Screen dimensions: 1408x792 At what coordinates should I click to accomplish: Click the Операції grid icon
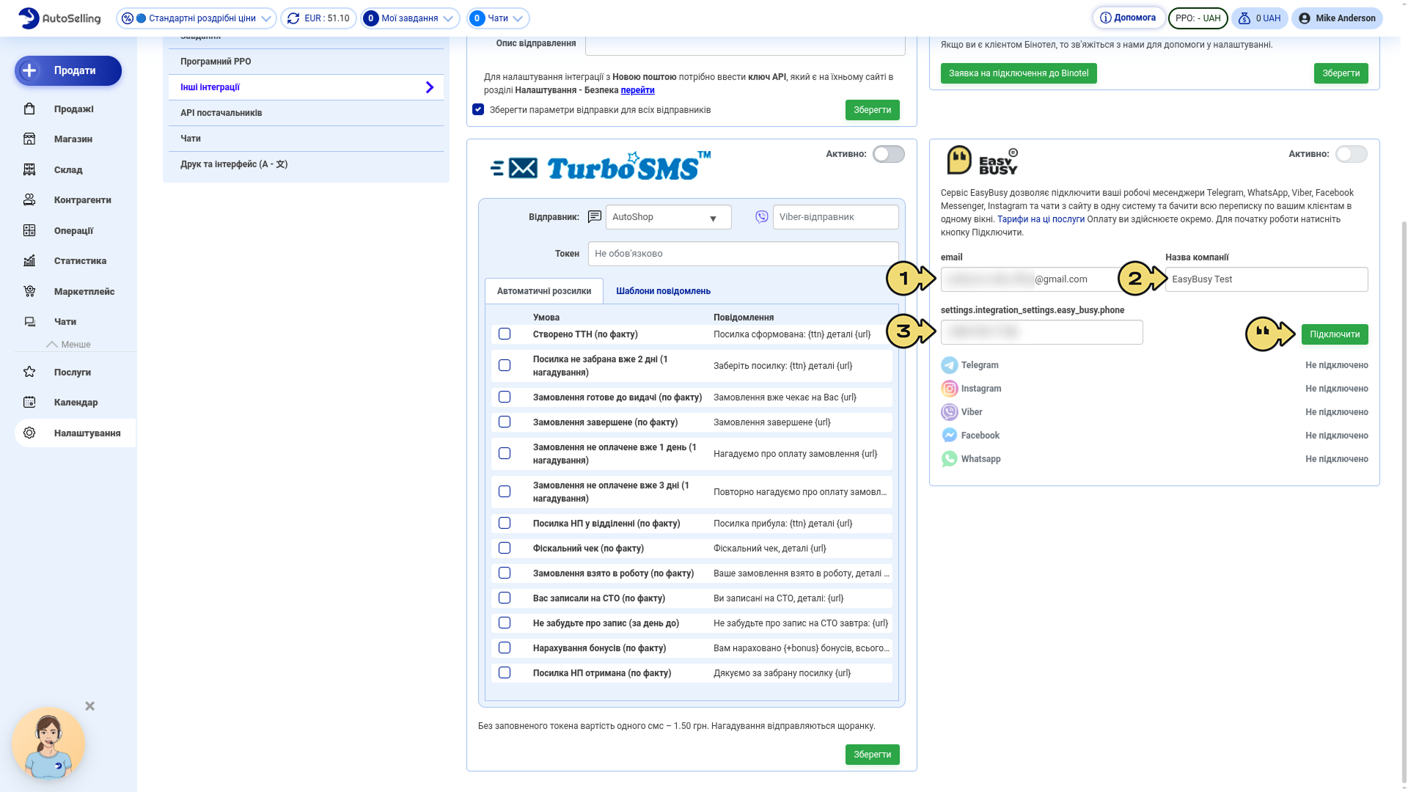click(29, 231)
